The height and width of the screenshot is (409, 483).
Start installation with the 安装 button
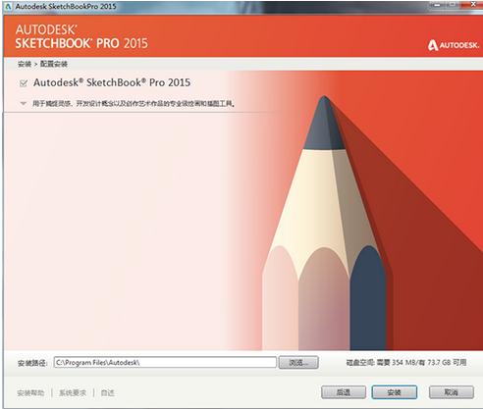pos(395,392)
